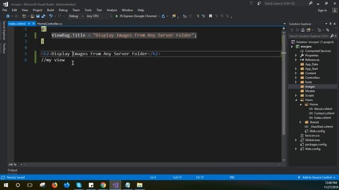
Task: Click the Visual Studio logo icon
Action: (x=5, y=4)
